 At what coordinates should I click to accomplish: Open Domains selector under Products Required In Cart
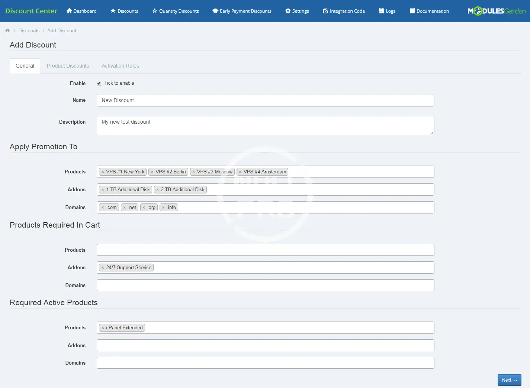click(x=266, y=285)
